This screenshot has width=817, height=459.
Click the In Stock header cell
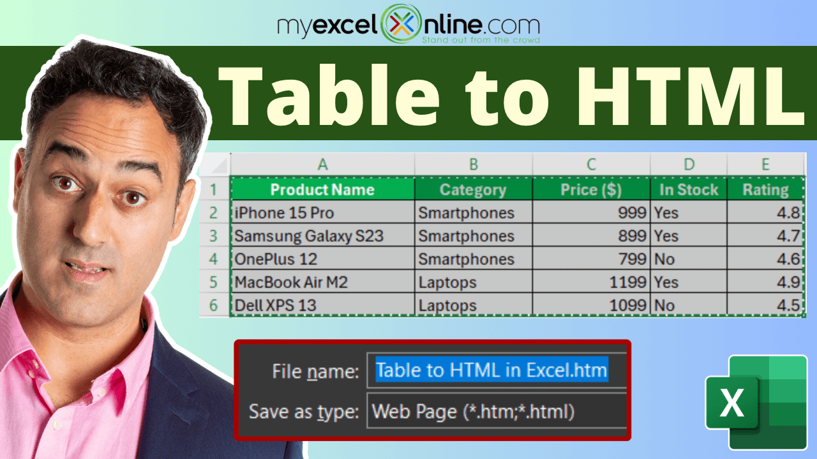[x=689, y=189]
